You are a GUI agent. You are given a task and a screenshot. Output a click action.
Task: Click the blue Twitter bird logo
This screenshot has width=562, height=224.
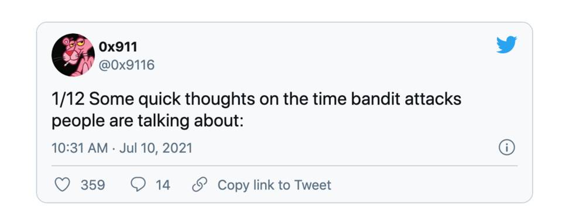506,44
